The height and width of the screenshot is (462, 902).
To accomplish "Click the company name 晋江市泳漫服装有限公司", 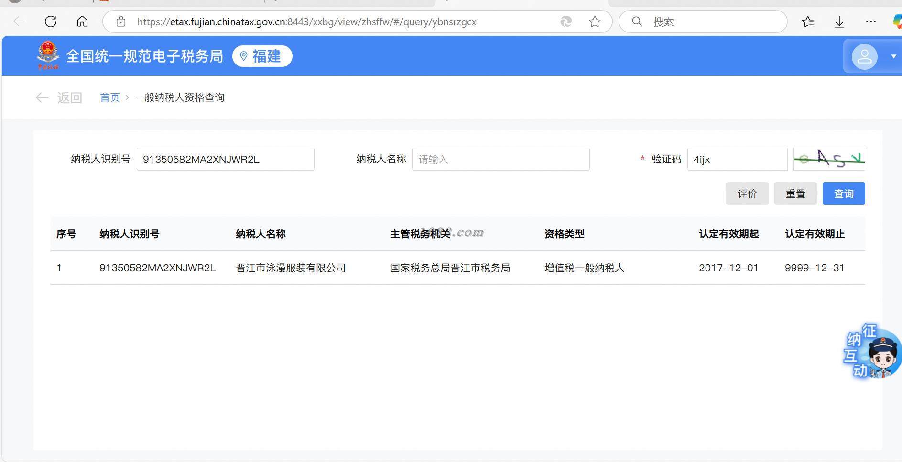I will [291, 268].
